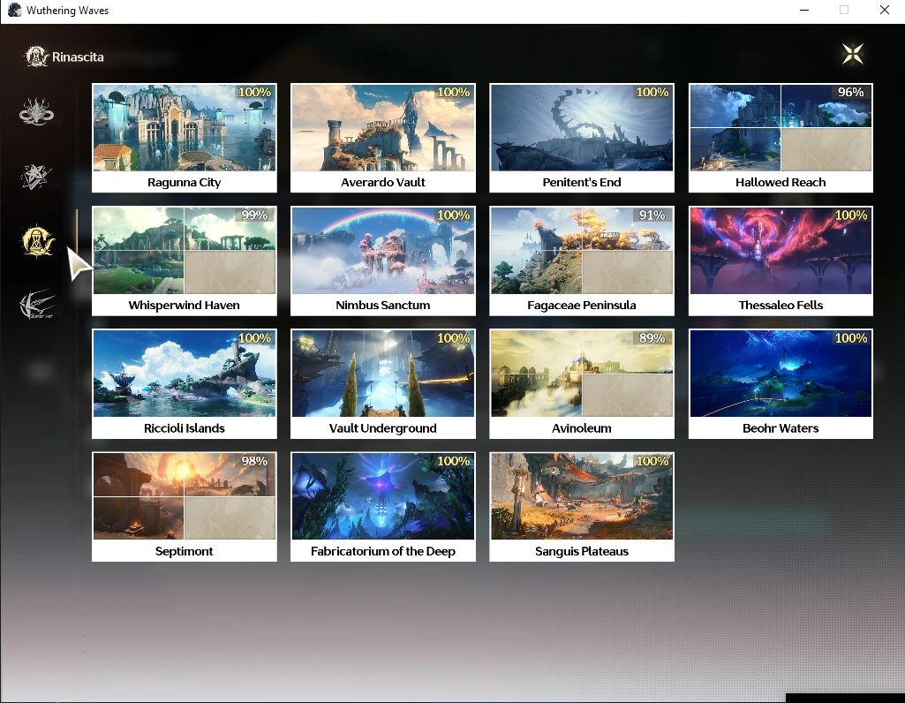Click the Fagaceae Peninsula label
Screen dimensions: 905x703
click(x=582, y=306)
